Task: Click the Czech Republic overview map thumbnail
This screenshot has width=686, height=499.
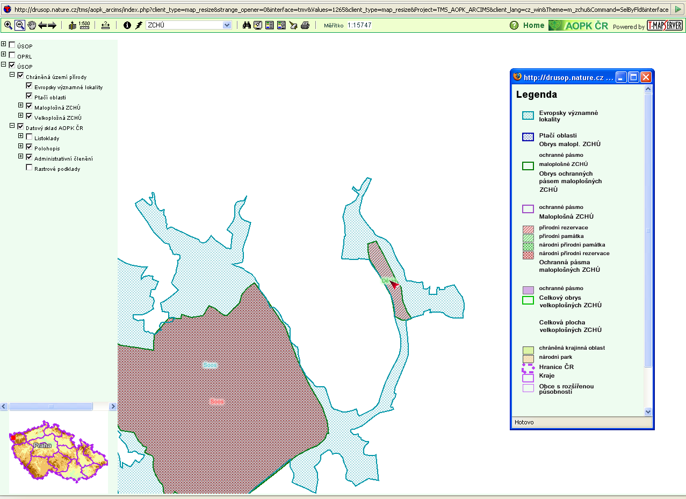Action: click(x=59, y=452)
